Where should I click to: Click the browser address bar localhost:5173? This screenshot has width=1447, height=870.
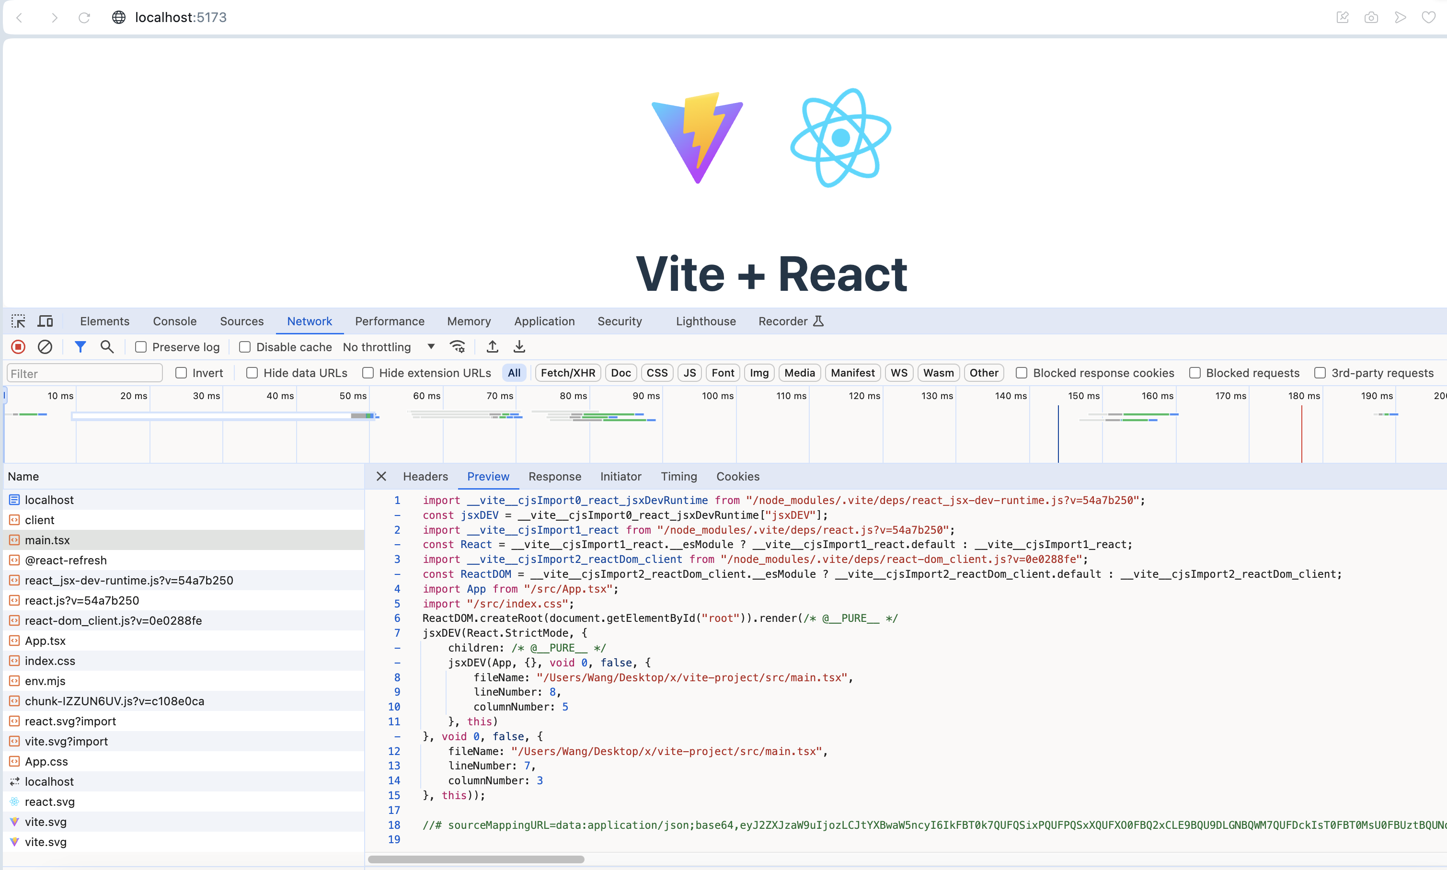181,18
